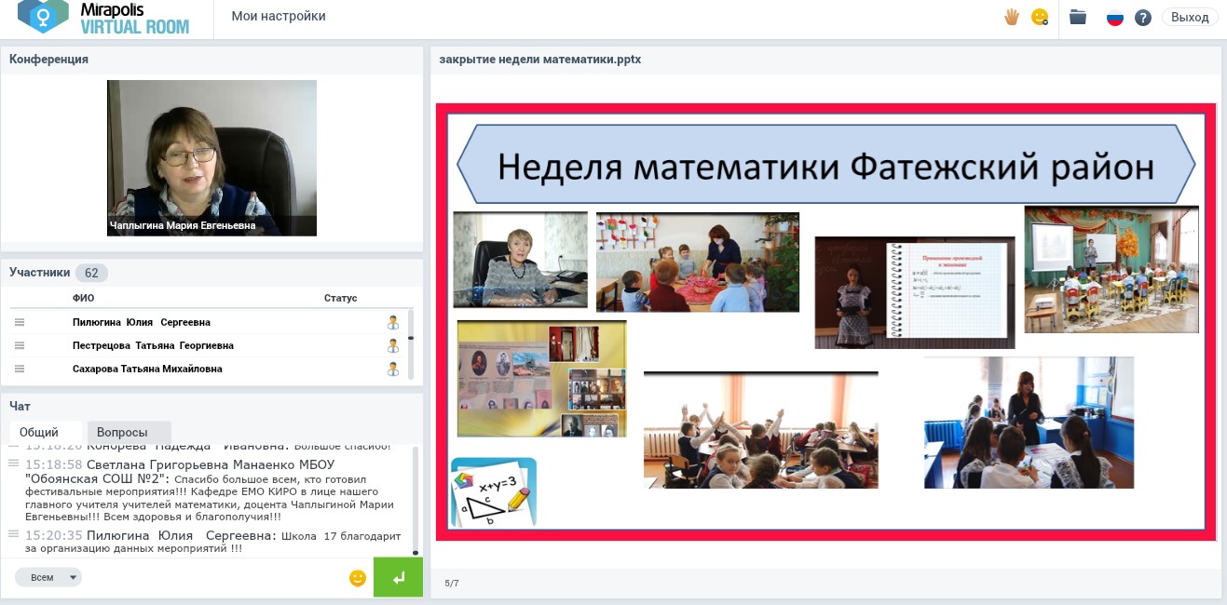Click the kindergarten children at table photo
Viewport: 1227px width, 605px height.
click(x=698, y=262)
